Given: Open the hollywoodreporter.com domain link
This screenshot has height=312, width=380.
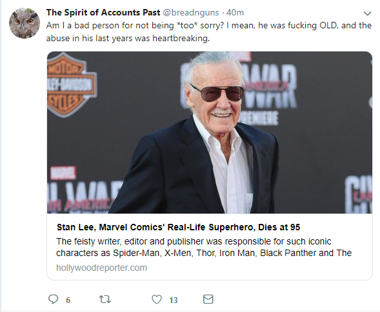Looking at the screenshot, I should pyautogui.click(x=101, y=268).
